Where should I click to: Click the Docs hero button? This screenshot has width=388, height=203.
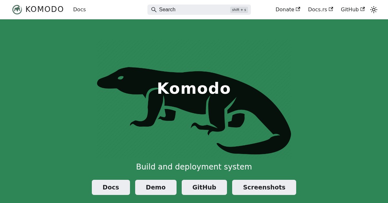[x=111, y=187]
